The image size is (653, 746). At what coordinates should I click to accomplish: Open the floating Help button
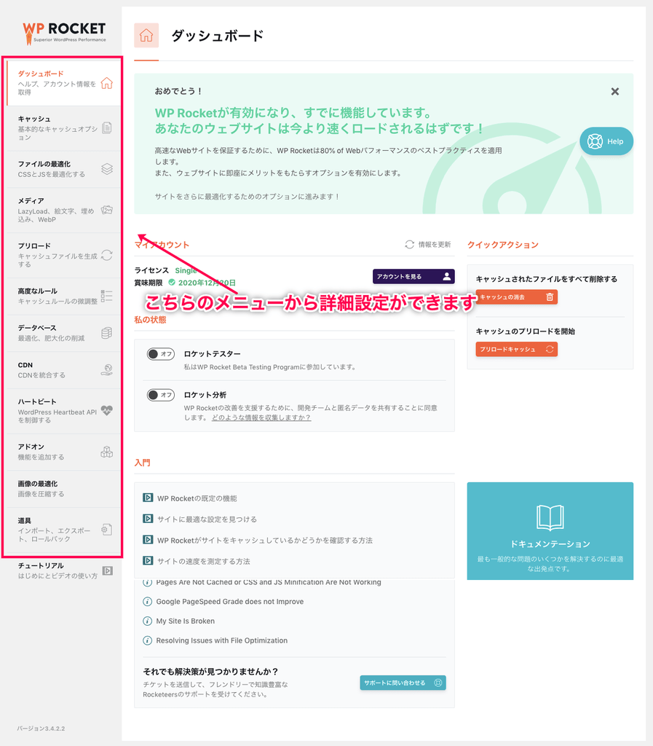click(x=606, y=141)
